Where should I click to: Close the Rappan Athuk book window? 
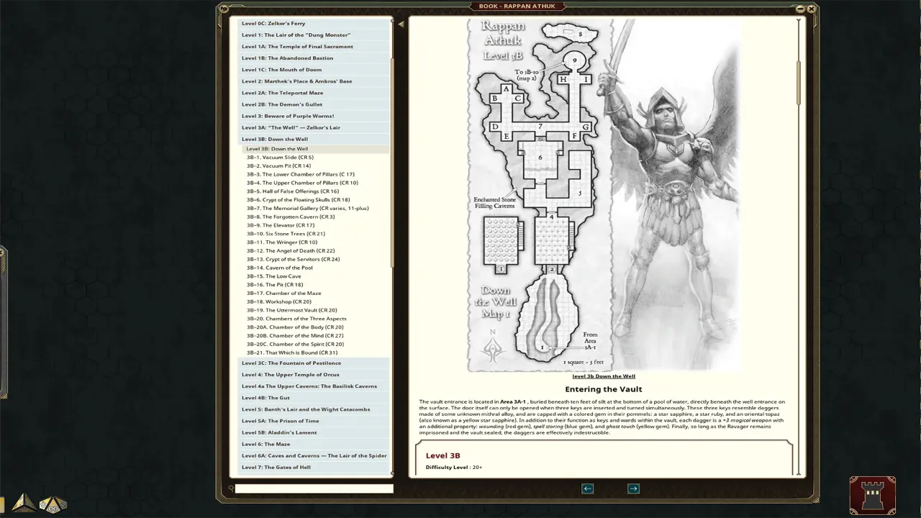click(x=812, y=9)
